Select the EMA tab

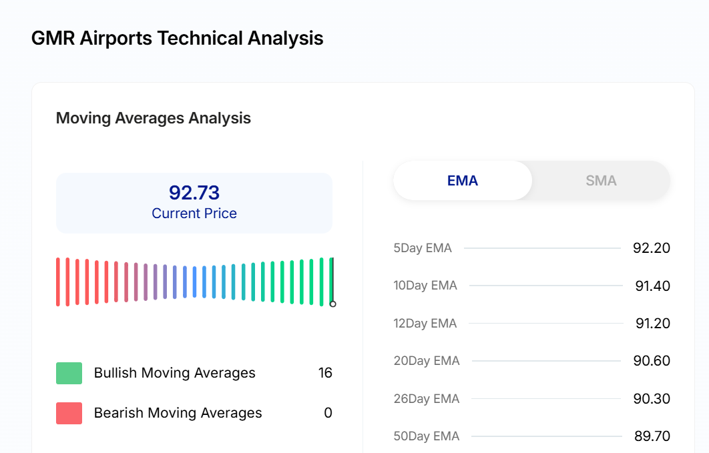pos(463,181)
